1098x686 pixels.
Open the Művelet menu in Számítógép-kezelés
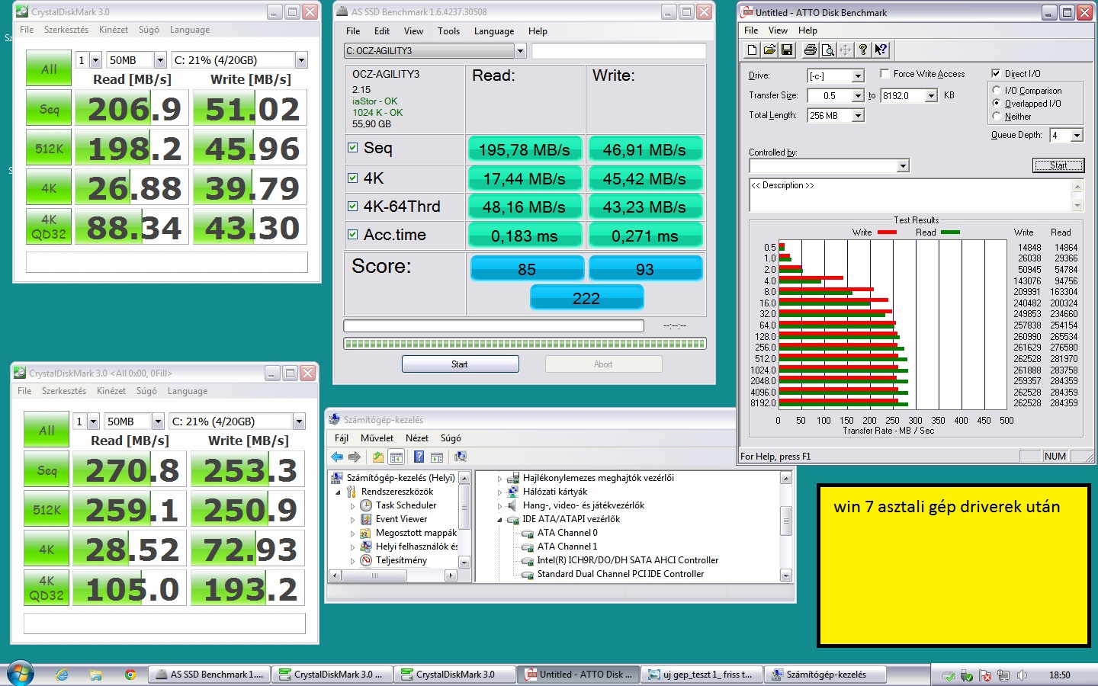pyautogui.click(x=377, y=438)
